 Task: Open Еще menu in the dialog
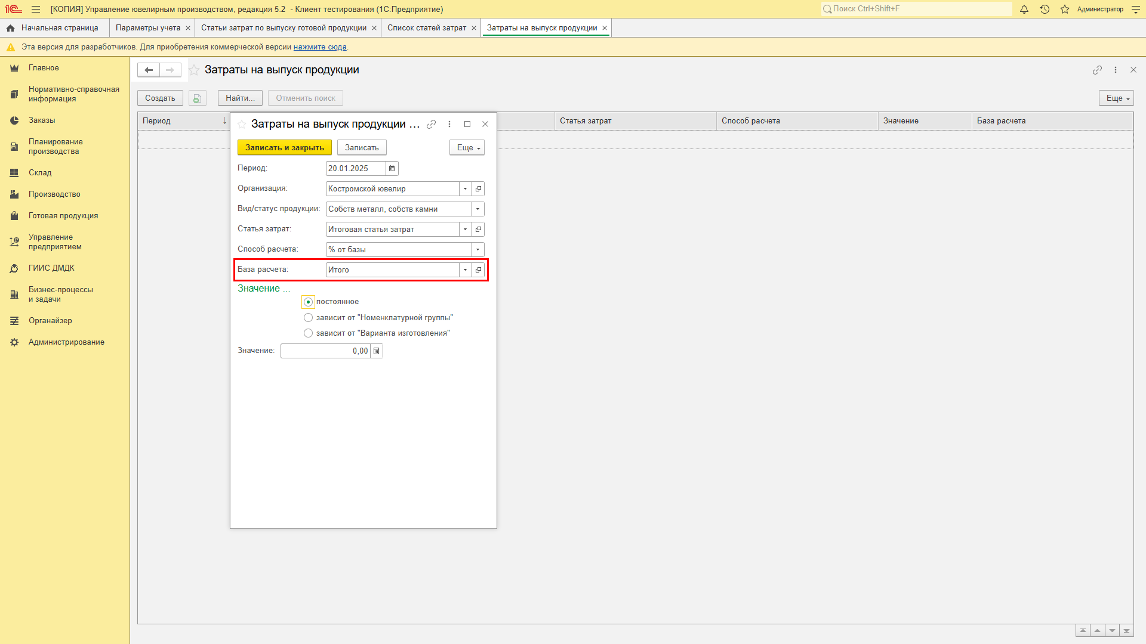[x=467, y=148]
